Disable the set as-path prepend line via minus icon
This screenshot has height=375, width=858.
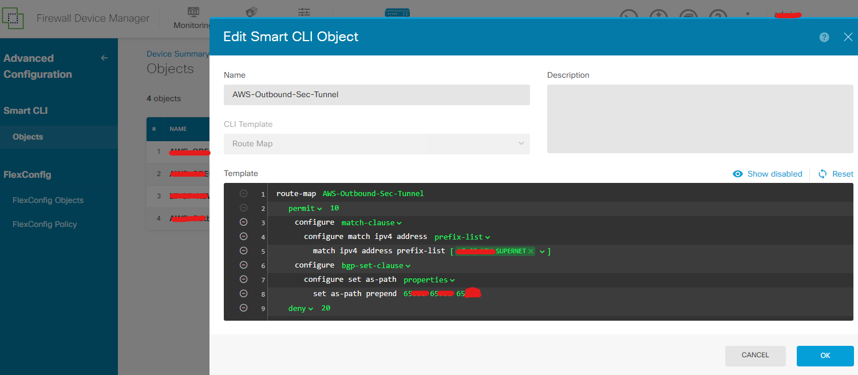click(243, 293)
